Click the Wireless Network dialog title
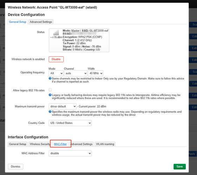The image size is (197, 175). [x=52, y=7]
